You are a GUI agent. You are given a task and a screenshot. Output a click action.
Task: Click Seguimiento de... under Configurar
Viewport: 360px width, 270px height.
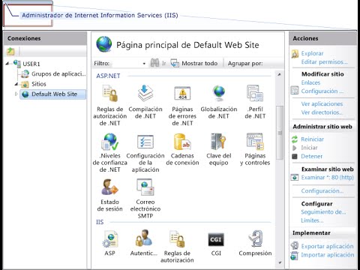[x=323, y=212]
